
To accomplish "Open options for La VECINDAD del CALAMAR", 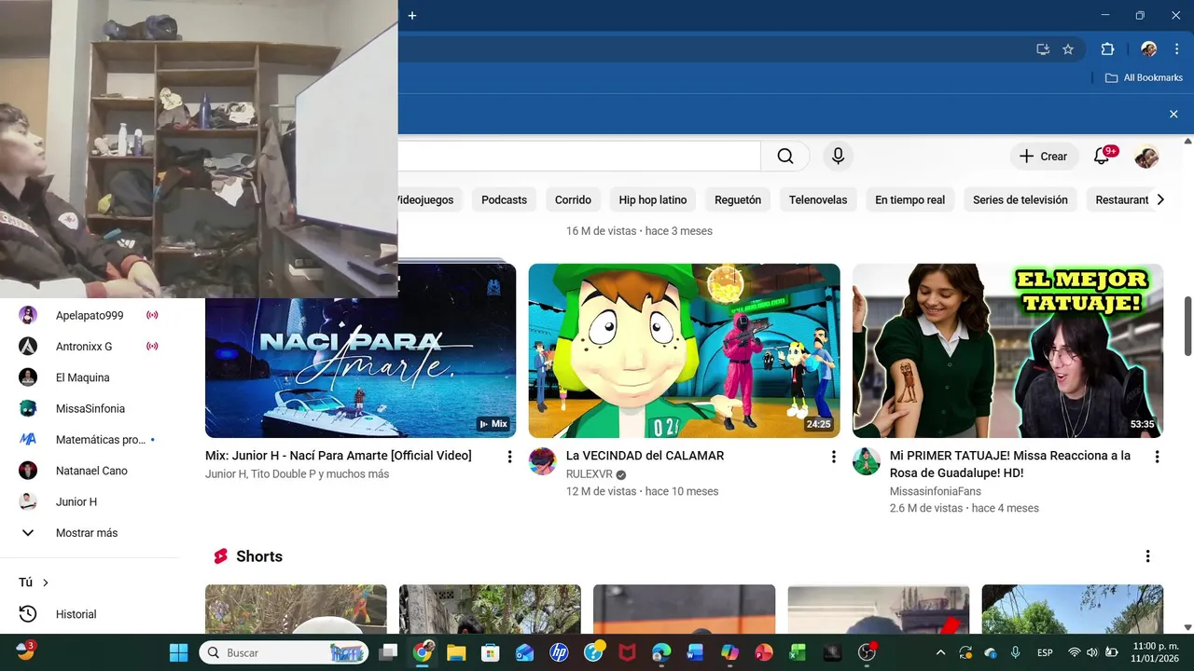I will [833, 457].
